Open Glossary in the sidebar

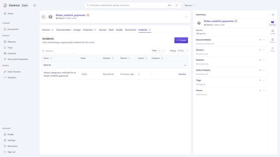pos(10,42)
